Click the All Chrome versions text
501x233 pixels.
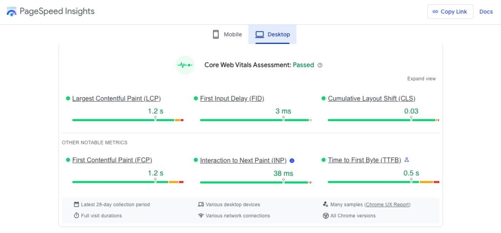coord(353,216)
